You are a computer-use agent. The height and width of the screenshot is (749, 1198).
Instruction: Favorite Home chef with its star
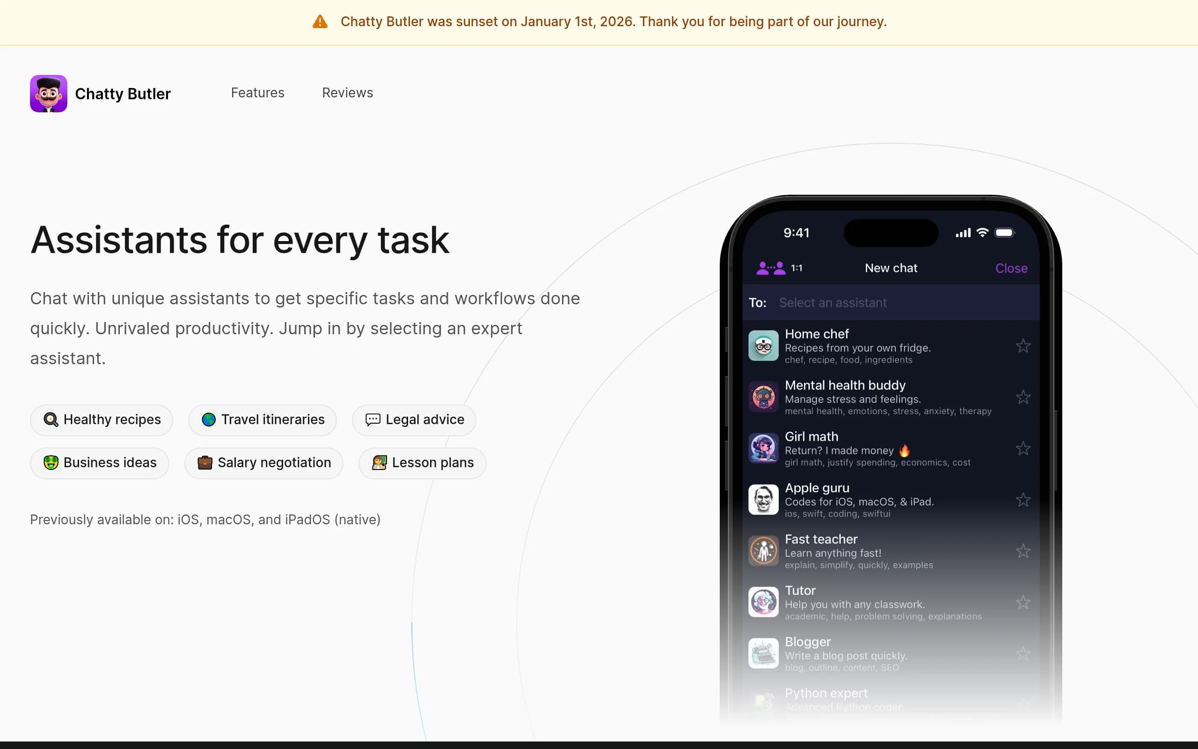coord(1023,346)
